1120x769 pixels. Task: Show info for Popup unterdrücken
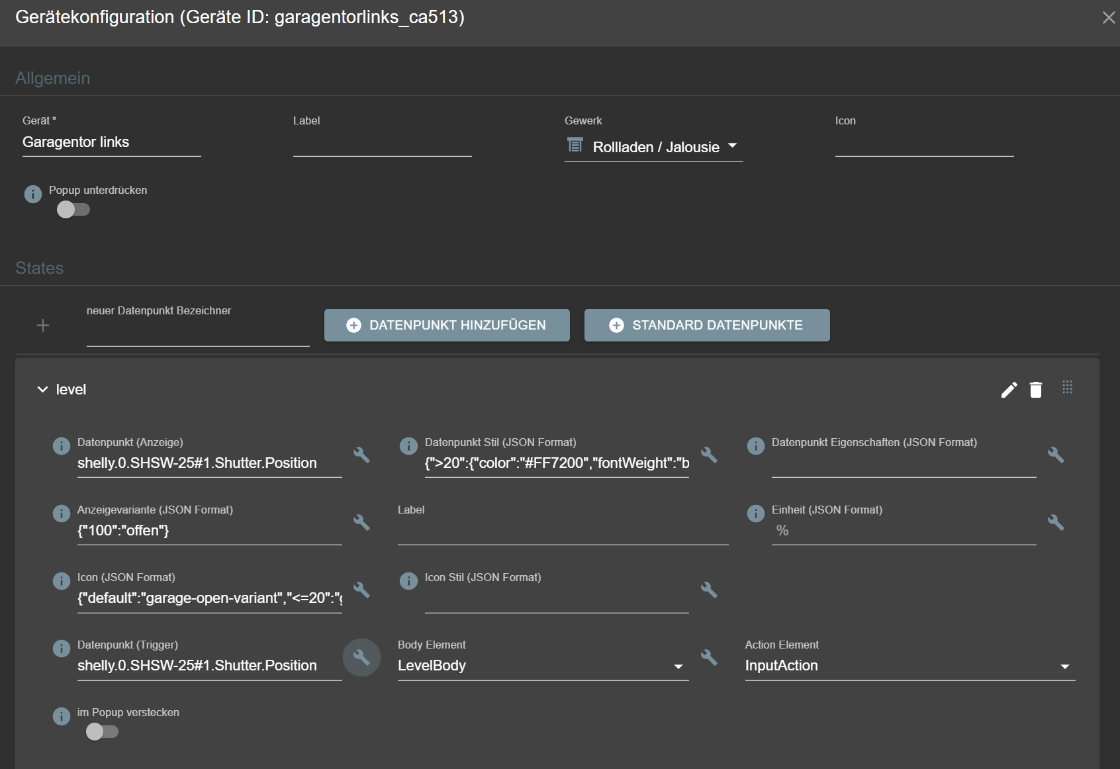(x=33, y=194)
